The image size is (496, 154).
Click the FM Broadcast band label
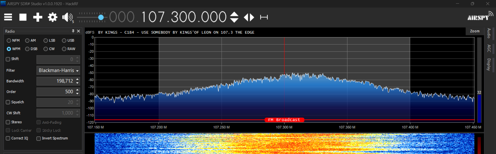284,120
